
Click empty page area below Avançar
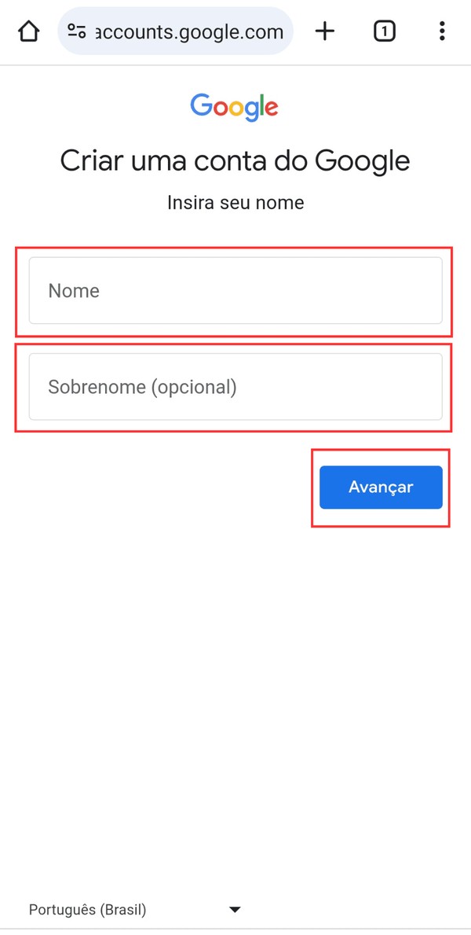click(235, 668)
